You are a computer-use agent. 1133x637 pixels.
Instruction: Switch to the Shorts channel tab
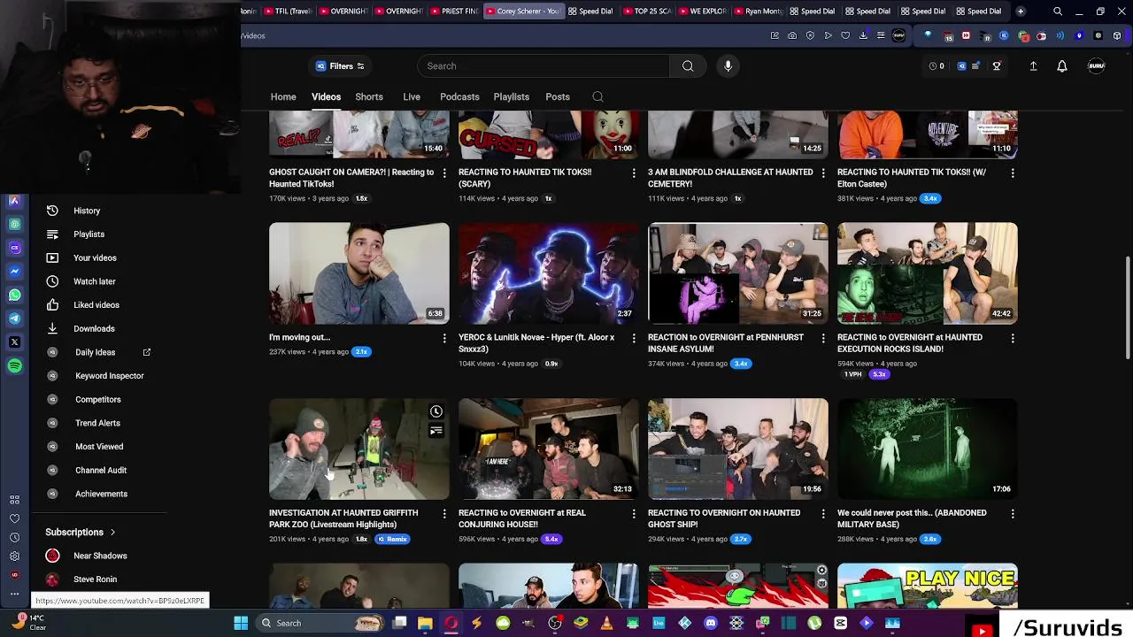pos(369,96)
